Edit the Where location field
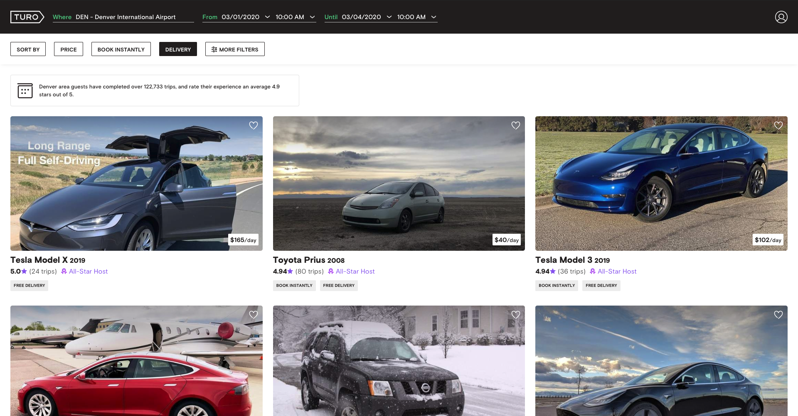 click(x=126, y=17)
